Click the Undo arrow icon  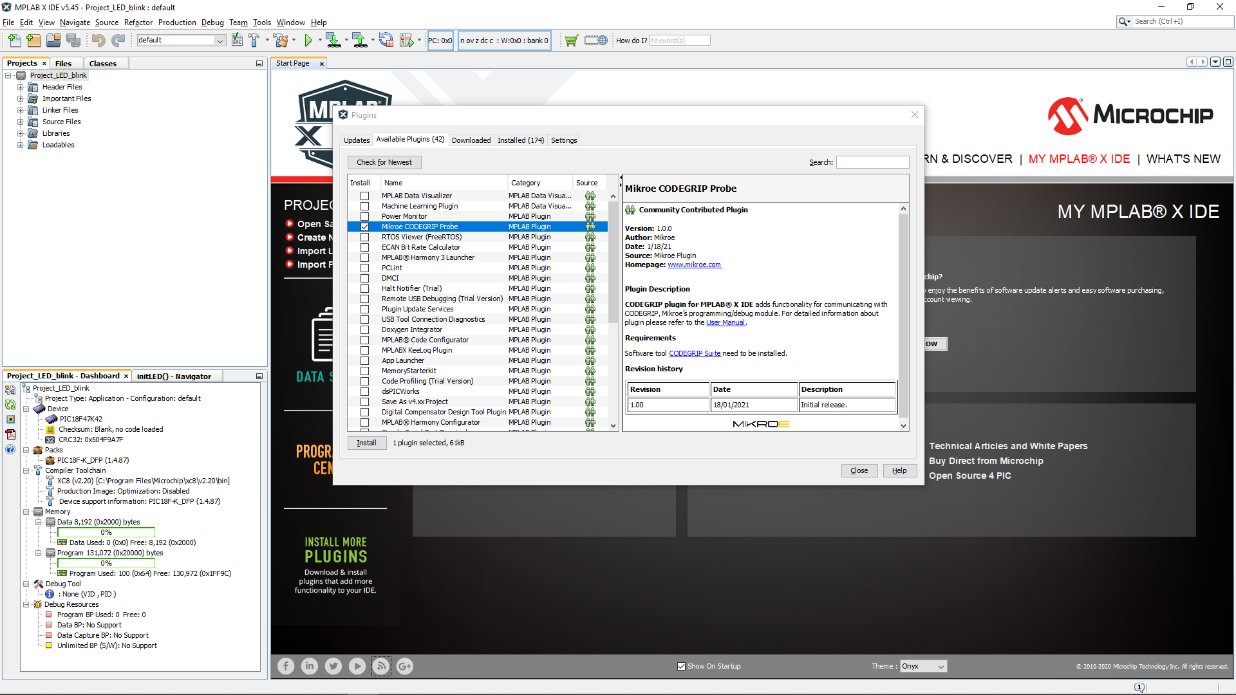click(98, 41)
